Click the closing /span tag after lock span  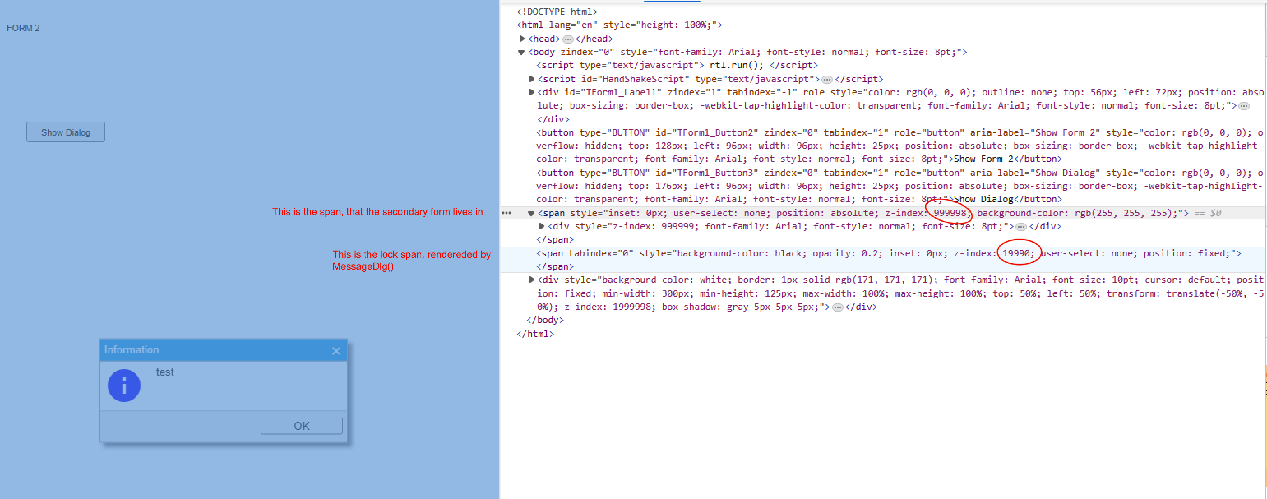(x=555, y=266)
